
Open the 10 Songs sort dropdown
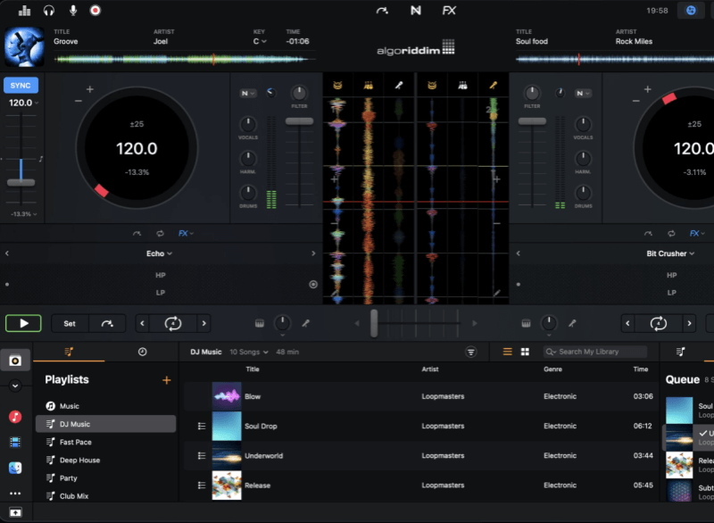coord(249,352)
